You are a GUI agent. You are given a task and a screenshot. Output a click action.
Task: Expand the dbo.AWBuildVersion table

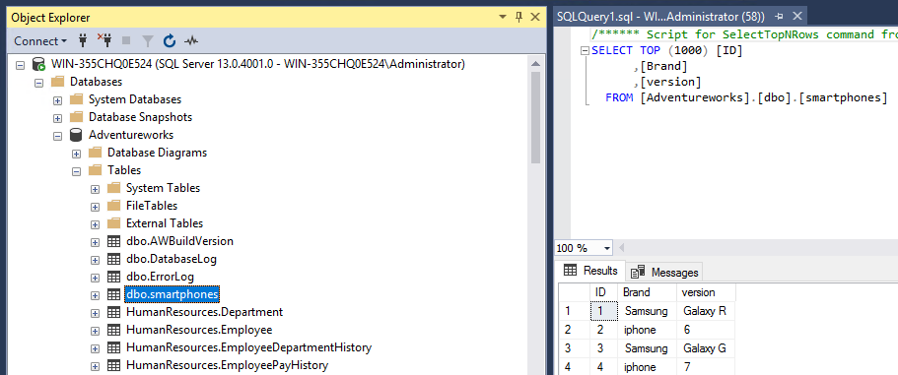coord(95,242)
